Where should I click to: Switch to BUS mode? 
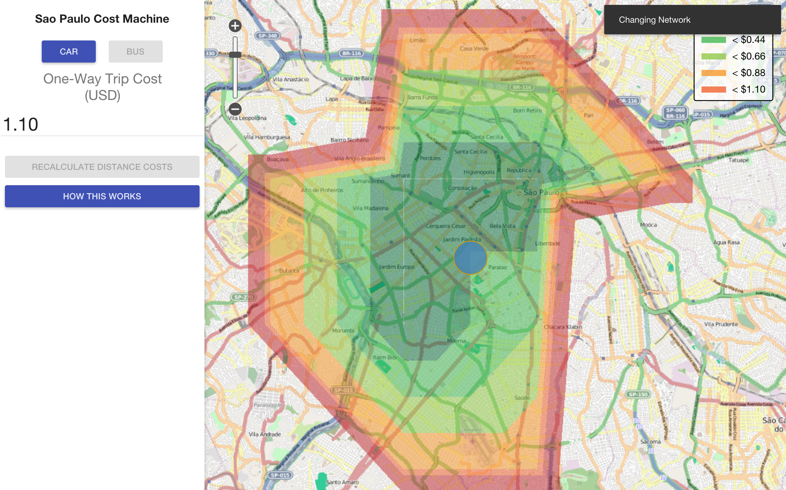click(135, 52)
